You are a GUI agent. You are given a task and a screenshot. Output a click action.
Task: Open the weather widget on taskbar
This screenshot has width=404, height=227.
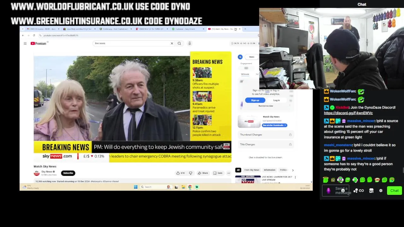tap(31, 187)
